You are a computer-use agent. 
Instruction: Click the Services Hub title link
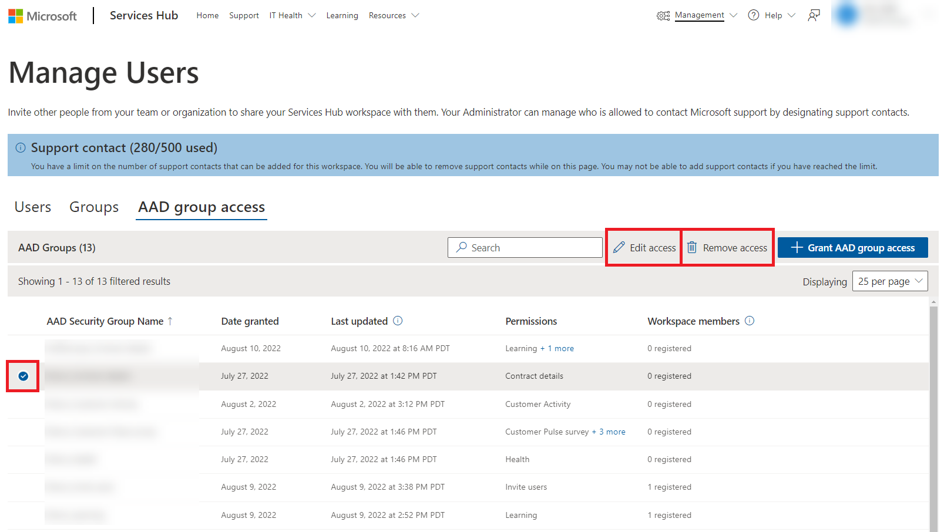[144, 15]
